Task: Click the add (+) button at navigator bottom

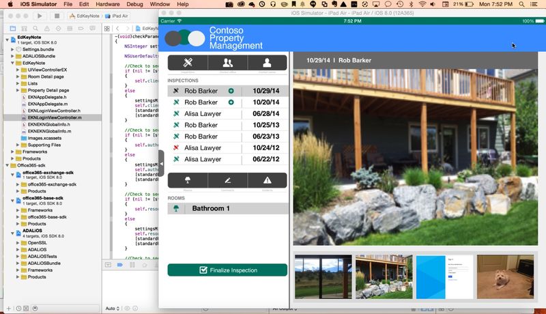Action: (9, 309)
